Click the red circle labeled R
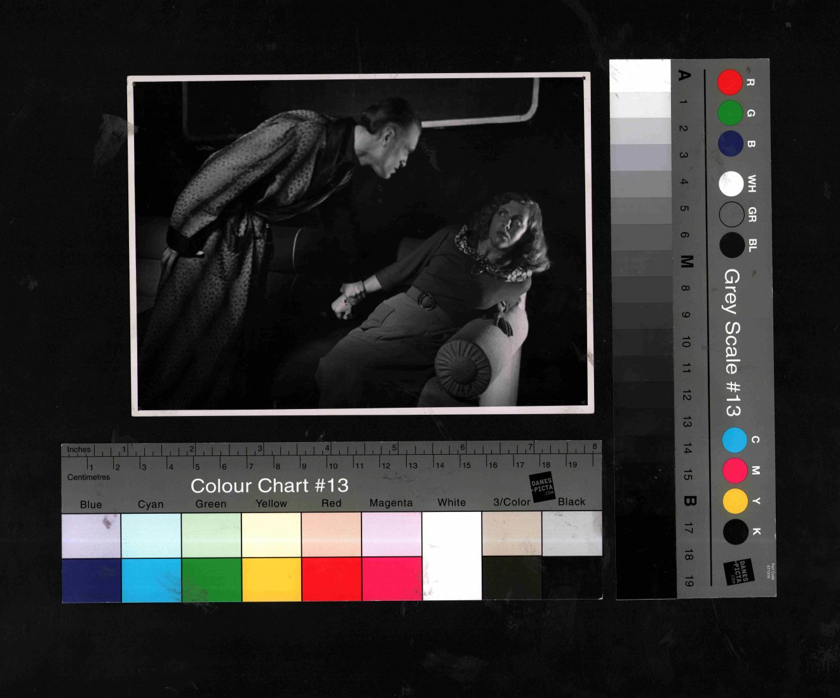 [x=730, y=83]
